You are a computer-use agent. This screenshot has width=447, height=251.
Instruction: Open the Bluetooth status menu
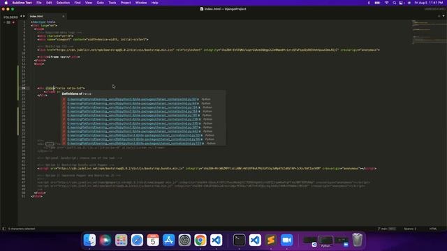pos(369,3)
